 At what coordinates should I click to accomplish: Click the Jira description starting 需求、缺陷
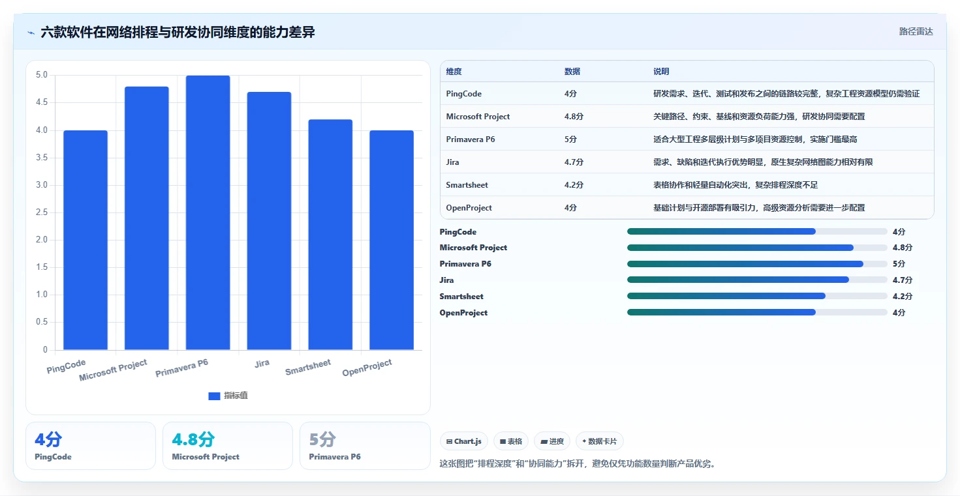click(x=763, y=162)
